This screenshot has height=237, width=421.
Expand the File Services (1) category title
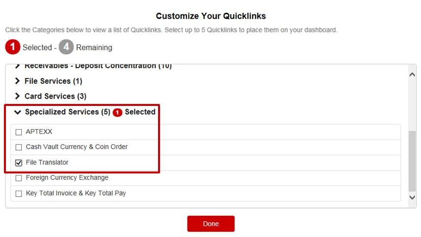[x=53, y=81]
